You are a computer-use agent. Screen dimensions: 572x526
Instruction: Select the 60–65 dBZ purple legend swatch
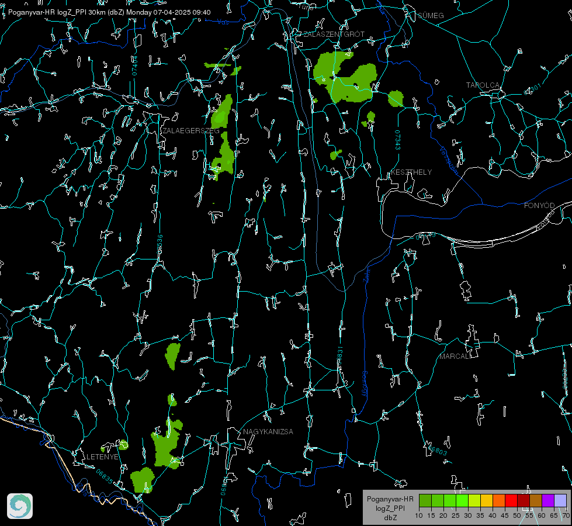click(x=548, y=500)
